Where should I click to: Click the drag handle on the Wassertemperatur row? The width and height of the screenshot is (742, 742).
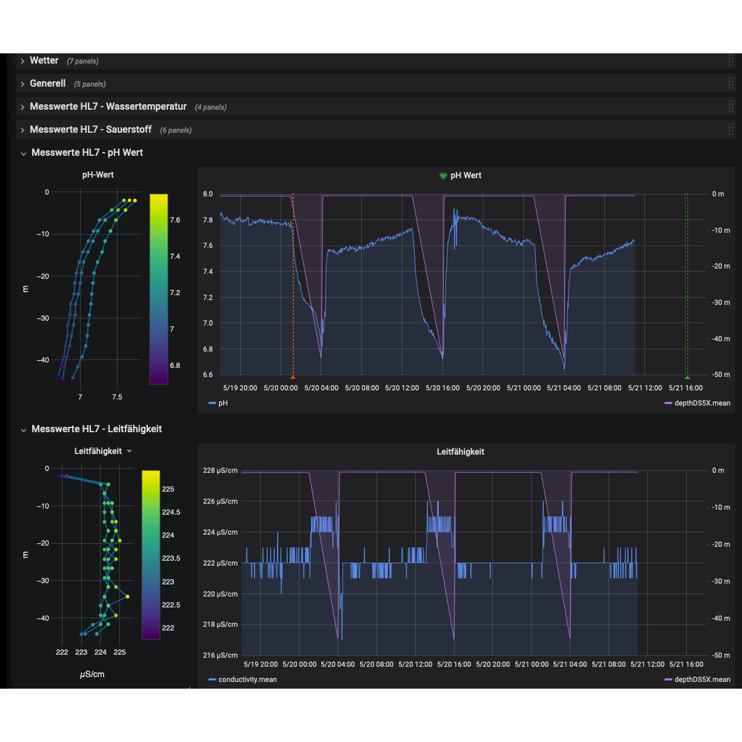pyautogui.click(x=731, y=107)
